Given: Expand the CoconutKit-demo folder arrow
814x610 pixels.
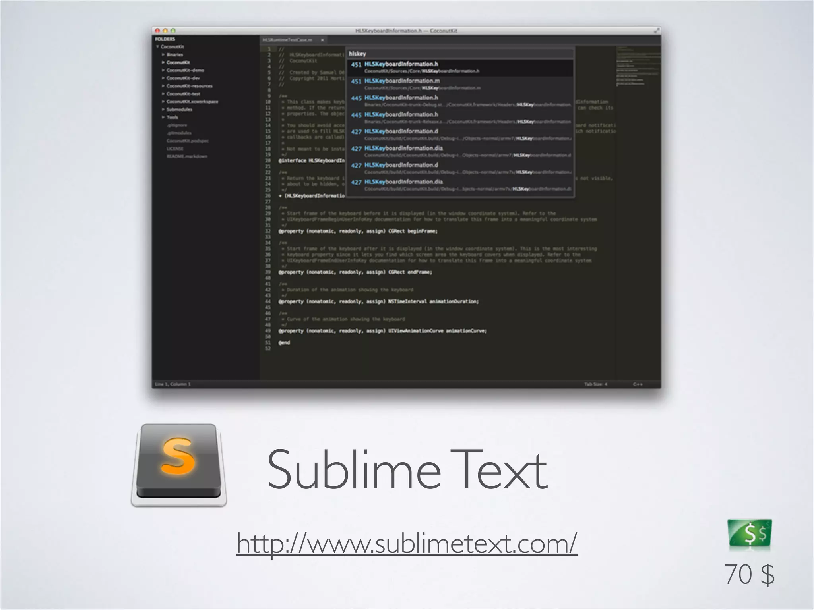Looking at the screenshot, I should (x=163, y=70).
